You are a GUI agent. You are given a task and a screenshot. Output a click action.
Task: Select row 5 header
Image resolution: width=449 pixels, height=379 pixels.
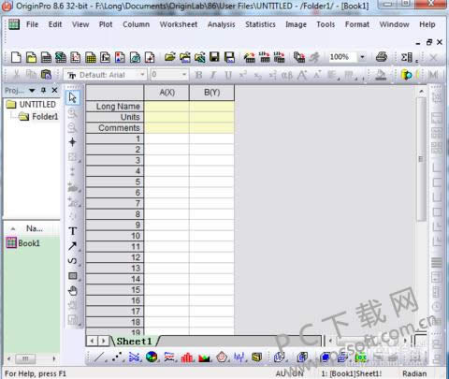coord(114,182)
